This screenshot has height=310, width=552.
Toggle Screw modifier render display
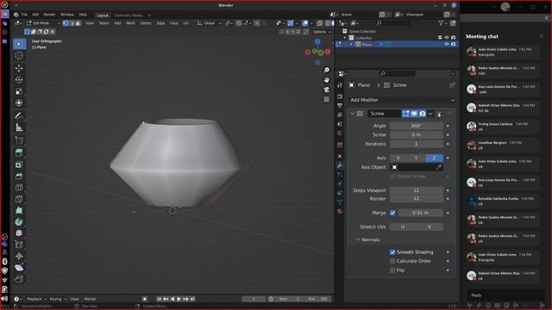pos(422,114)
